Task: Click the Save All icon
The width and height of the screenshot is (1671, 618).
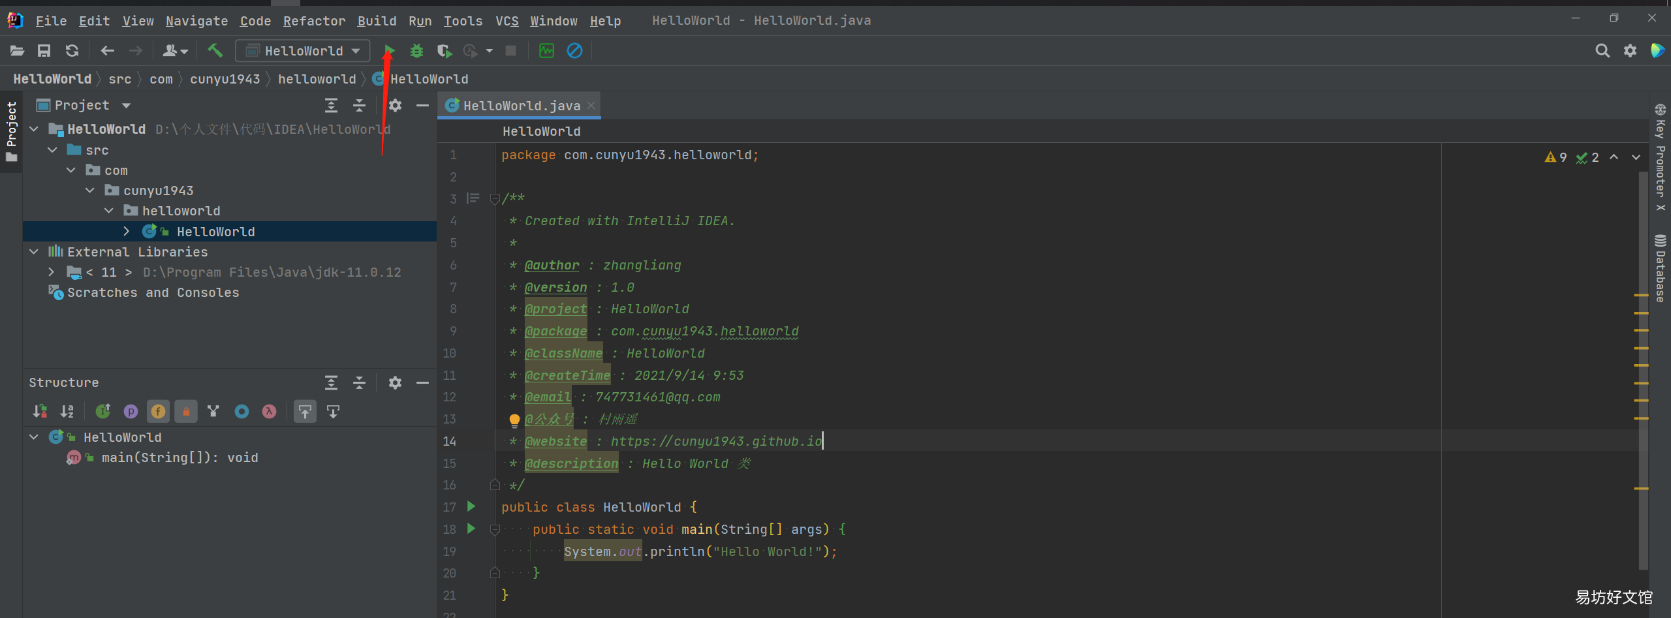Action: click(44, 51)
